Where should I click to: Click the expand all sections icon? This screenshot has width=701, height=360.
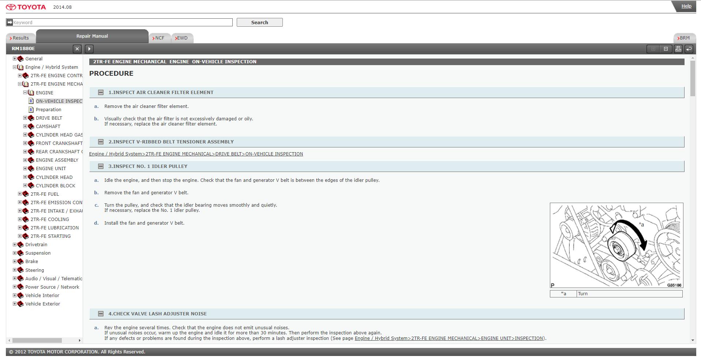[653, 49]
